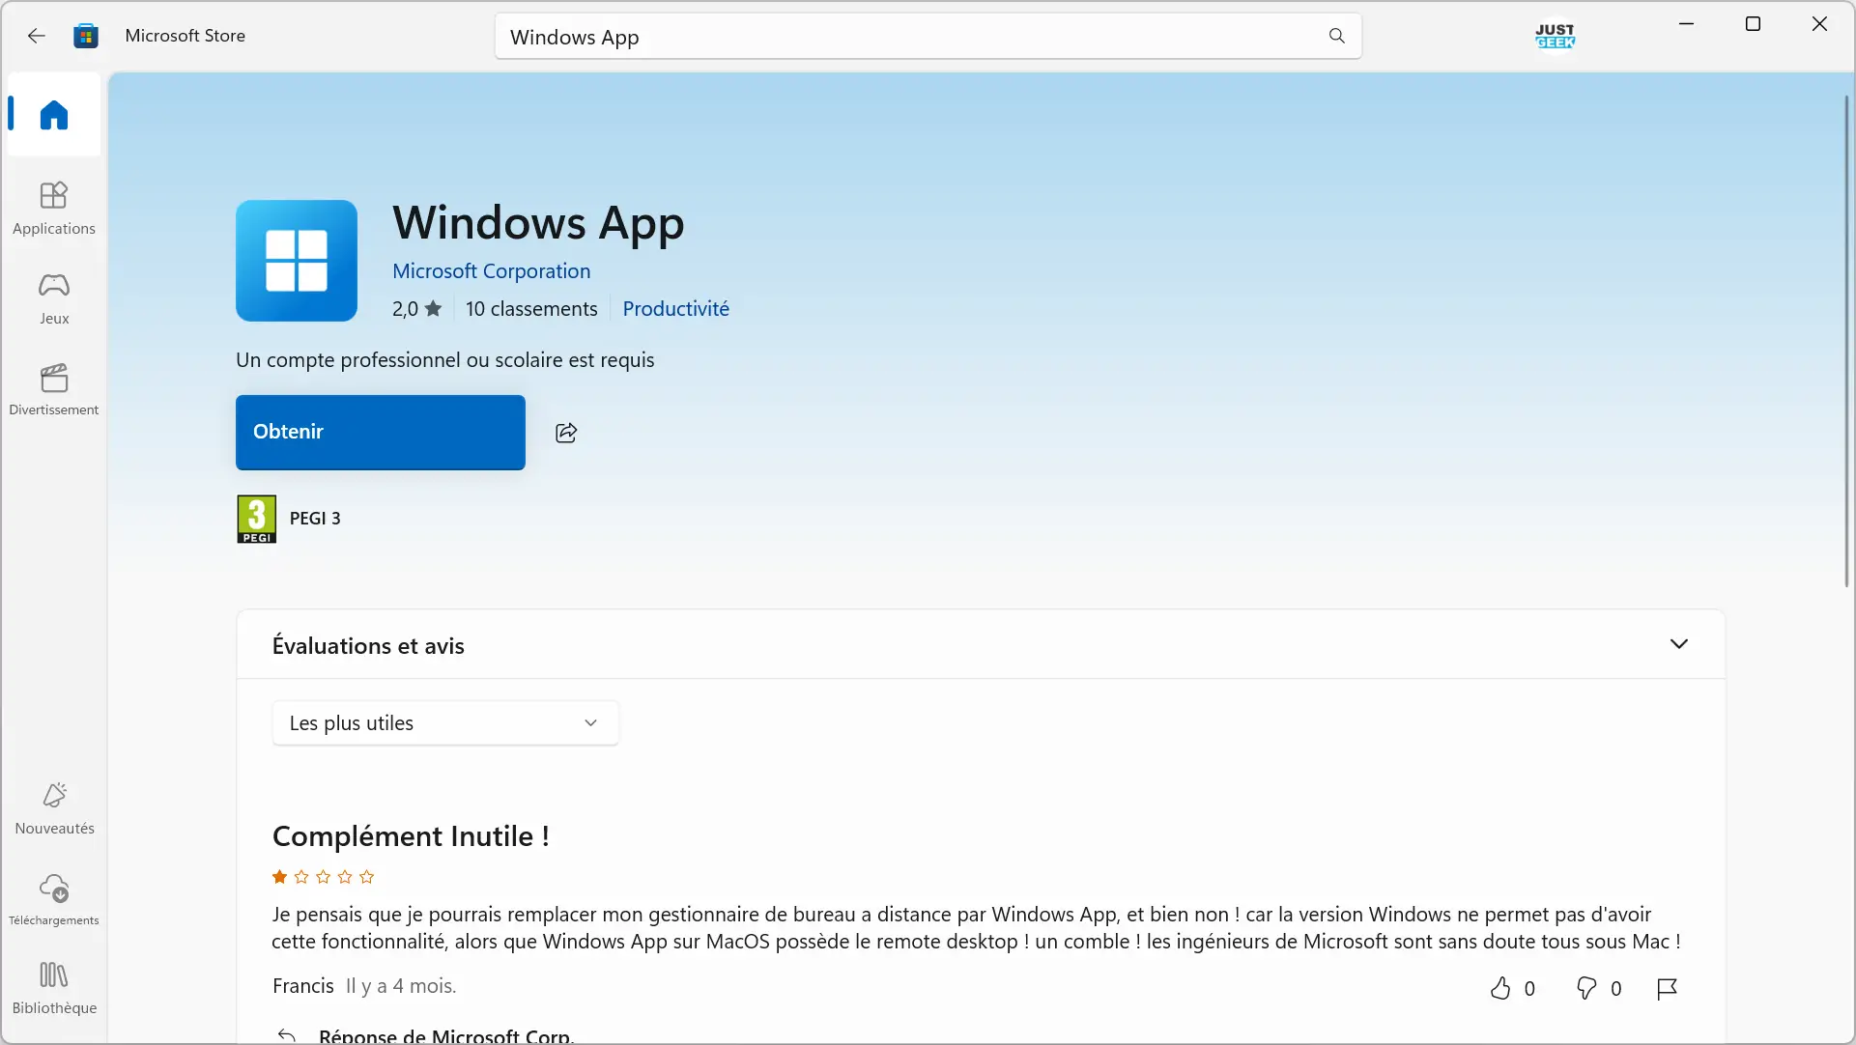This screenshot has height=1045, width=1856.
Task: Click the 10 classements text
Action: 531,309
